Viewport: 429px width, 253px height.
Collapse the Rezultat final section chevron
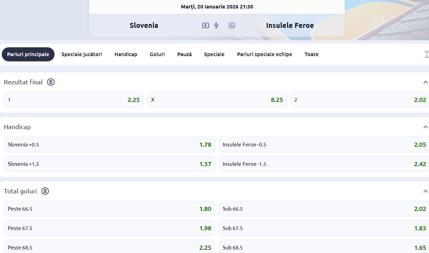425,82
